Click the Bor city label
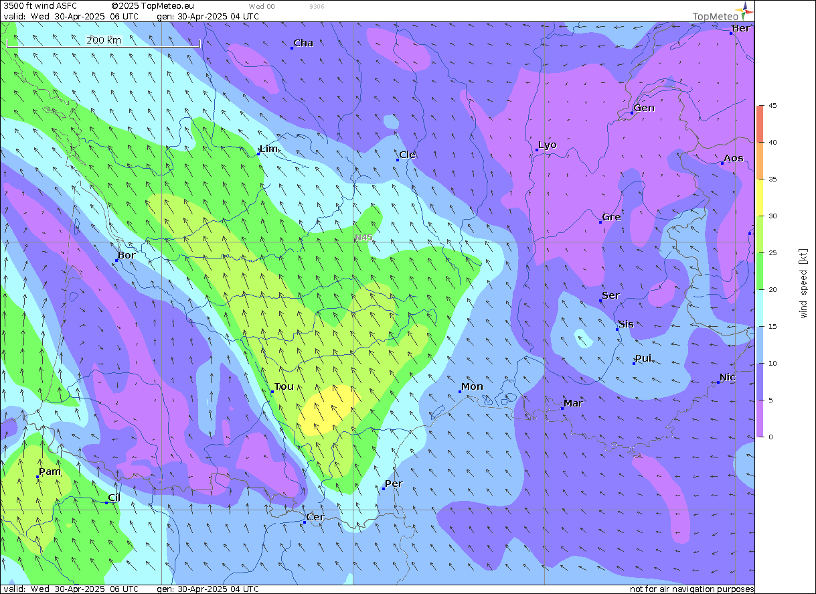The image size is (816, 594). pyautogui.click(x=127, y=255)
